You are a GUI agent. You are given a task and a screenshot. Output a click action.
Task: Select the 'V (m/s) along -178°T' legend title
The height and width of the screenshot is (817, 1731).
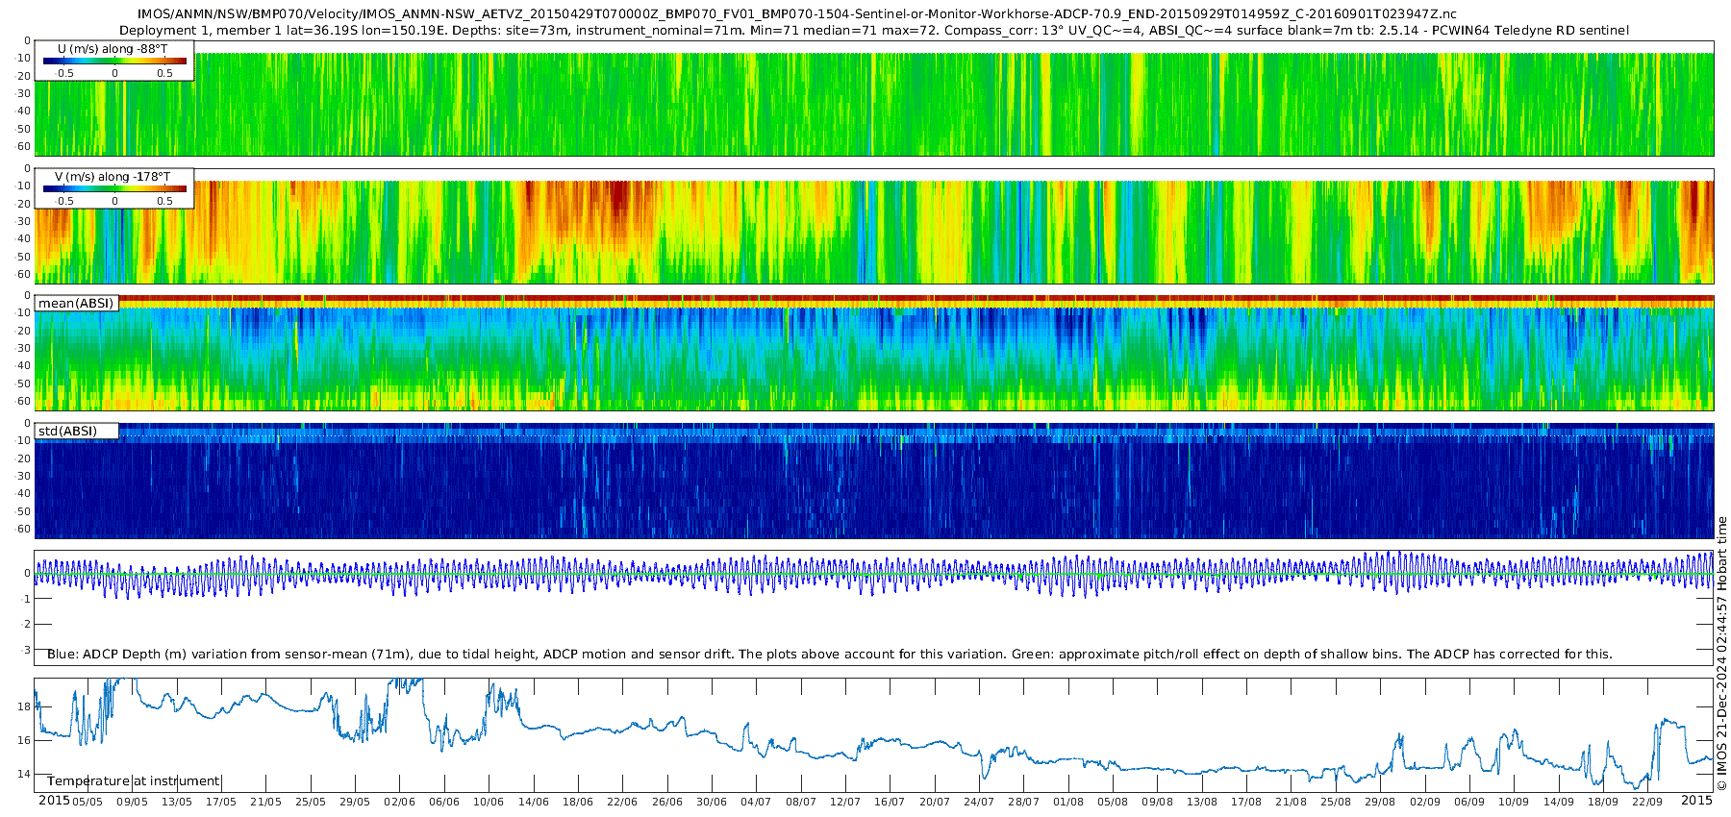pyautogui.click(x=113, y=177)
